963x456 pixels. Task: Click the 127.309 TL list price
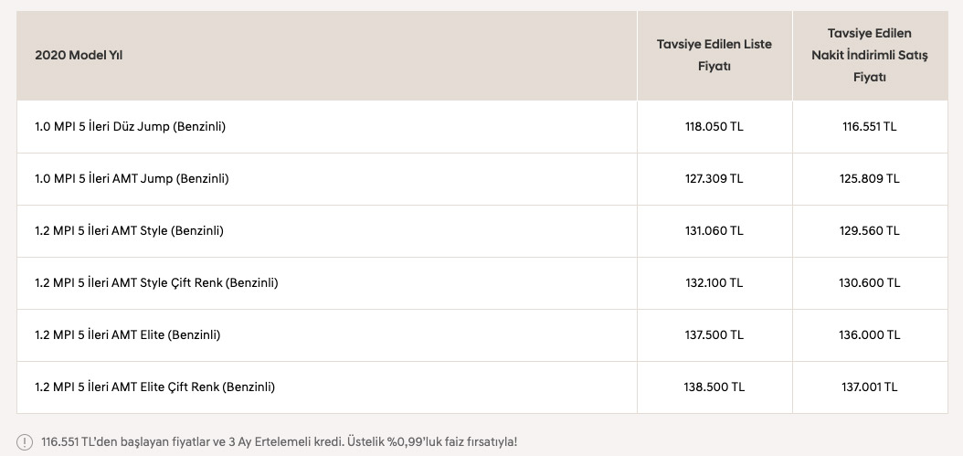click(x=714, y=179)
